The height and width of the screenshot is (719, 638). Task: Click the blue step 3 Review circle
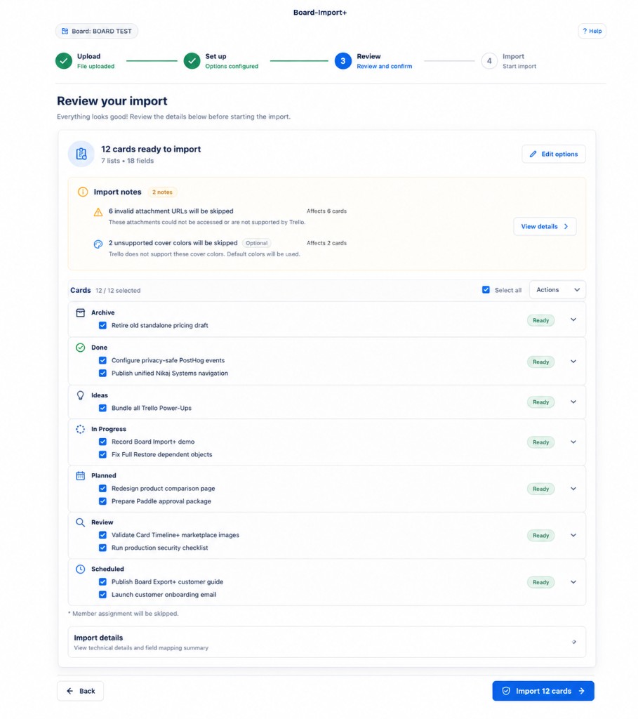pyautogui.click(x=343, y=60)
